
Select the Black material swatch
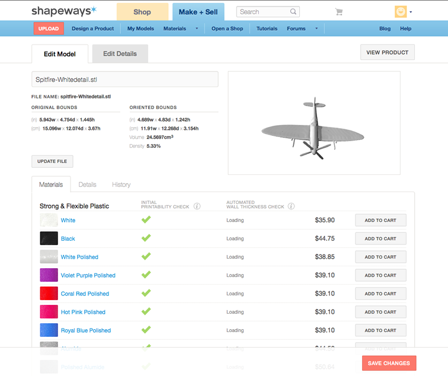tap(49, 238)
